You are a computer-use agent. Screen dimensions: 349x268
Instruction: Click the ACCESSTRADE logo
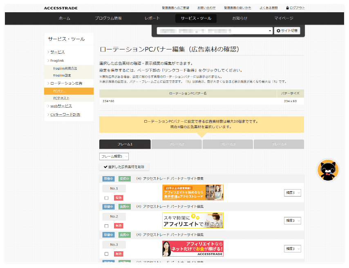click(x=60, y=8)
